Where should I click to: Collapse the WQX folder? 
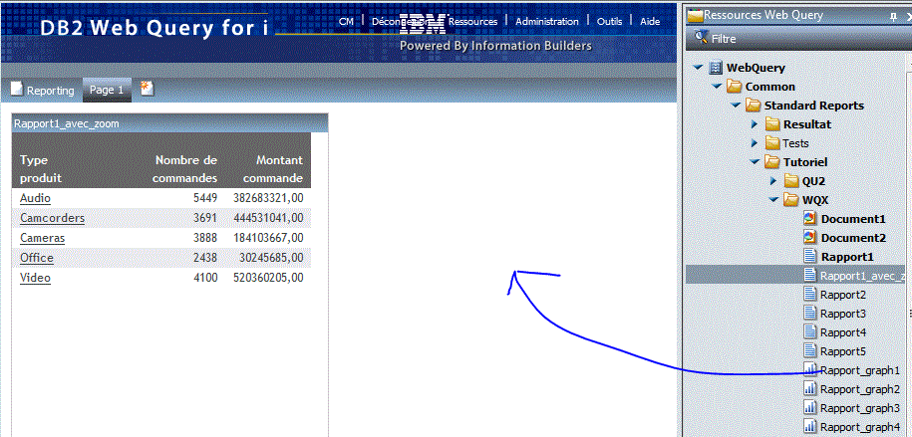773,200
